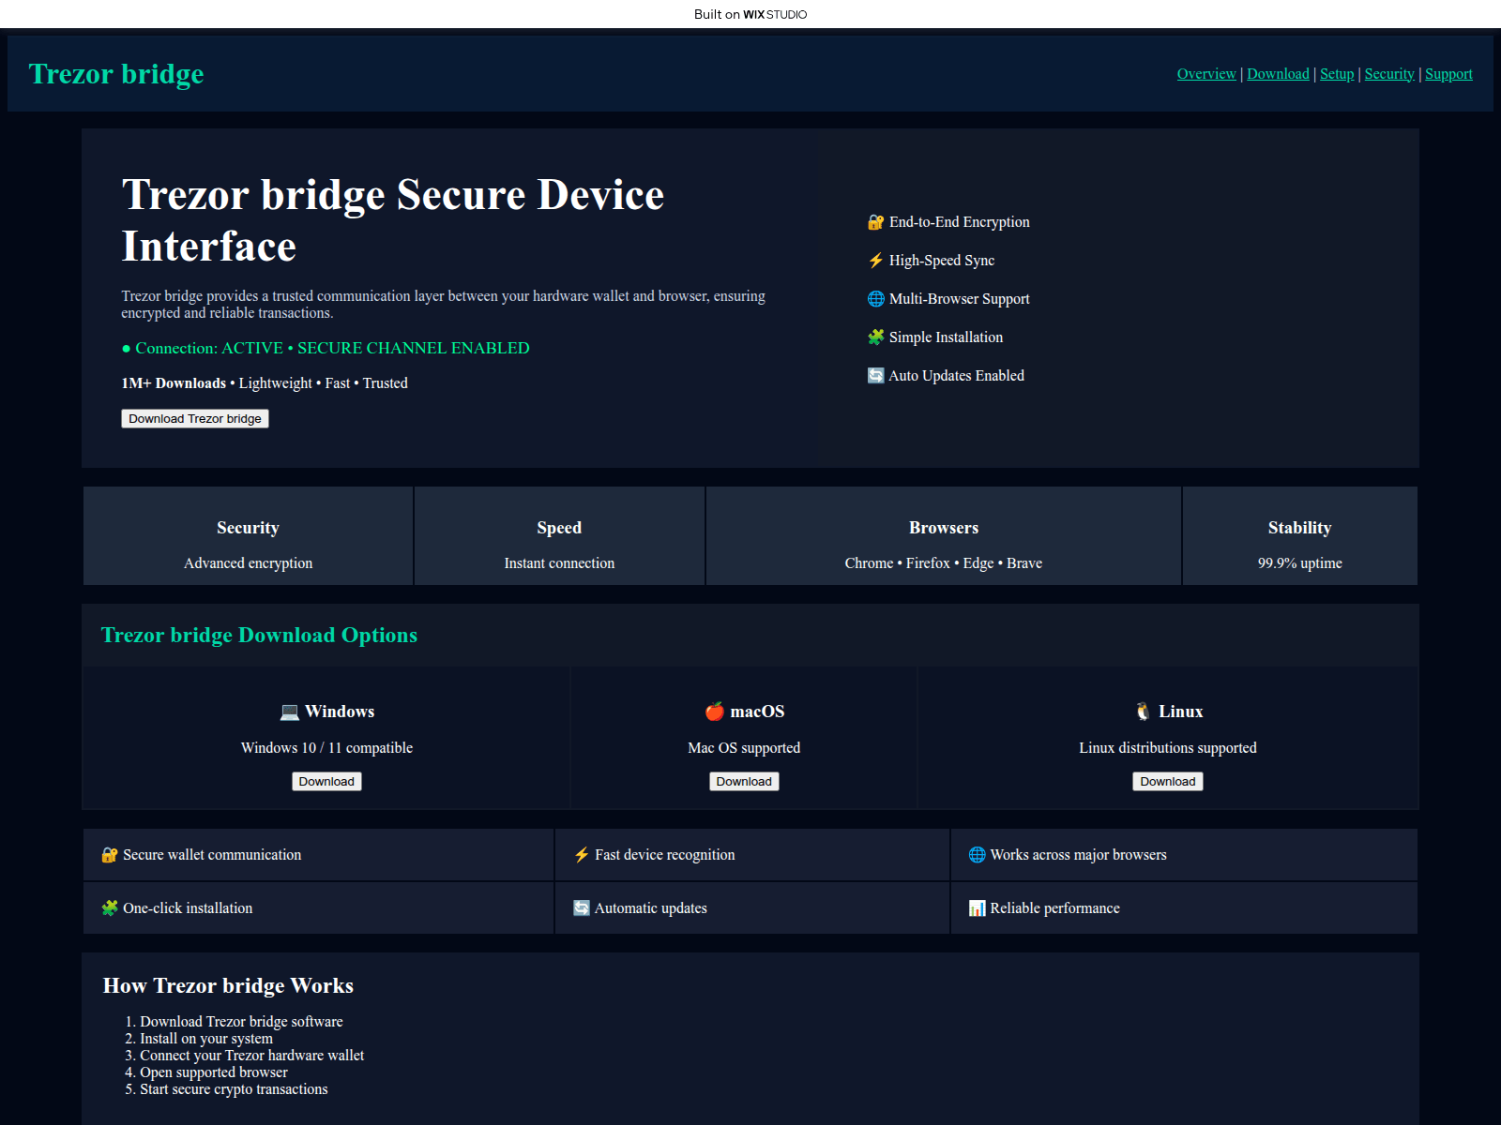The width and height of the screenshot is (1501, 1125).
Task: Click Windows 10 / 11 compatible text
Action: tap(326, 748)
